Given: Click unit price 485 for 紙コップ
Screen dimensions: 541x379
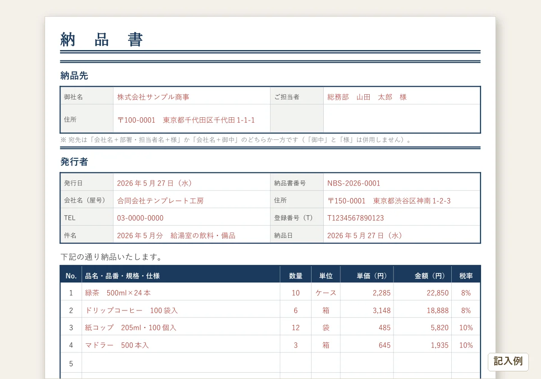Looking at the screenshot, I should click(385, 328).
